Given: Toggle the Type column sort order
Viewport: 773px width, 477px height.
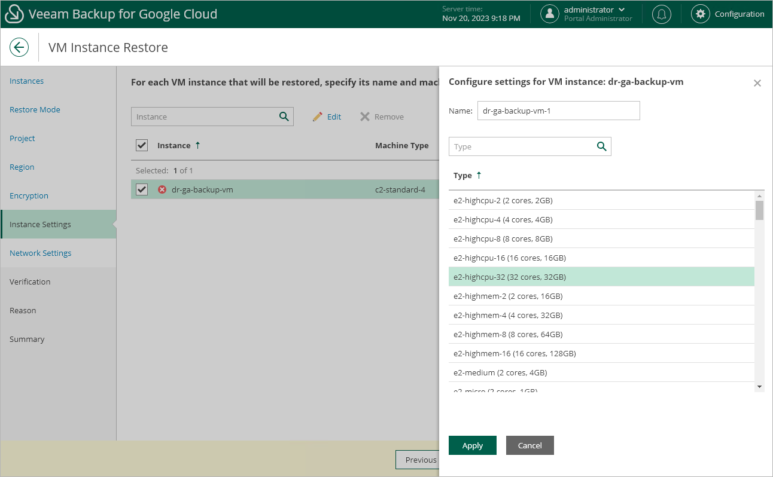Looking at the screenshot, I should (x=477, y=175).
